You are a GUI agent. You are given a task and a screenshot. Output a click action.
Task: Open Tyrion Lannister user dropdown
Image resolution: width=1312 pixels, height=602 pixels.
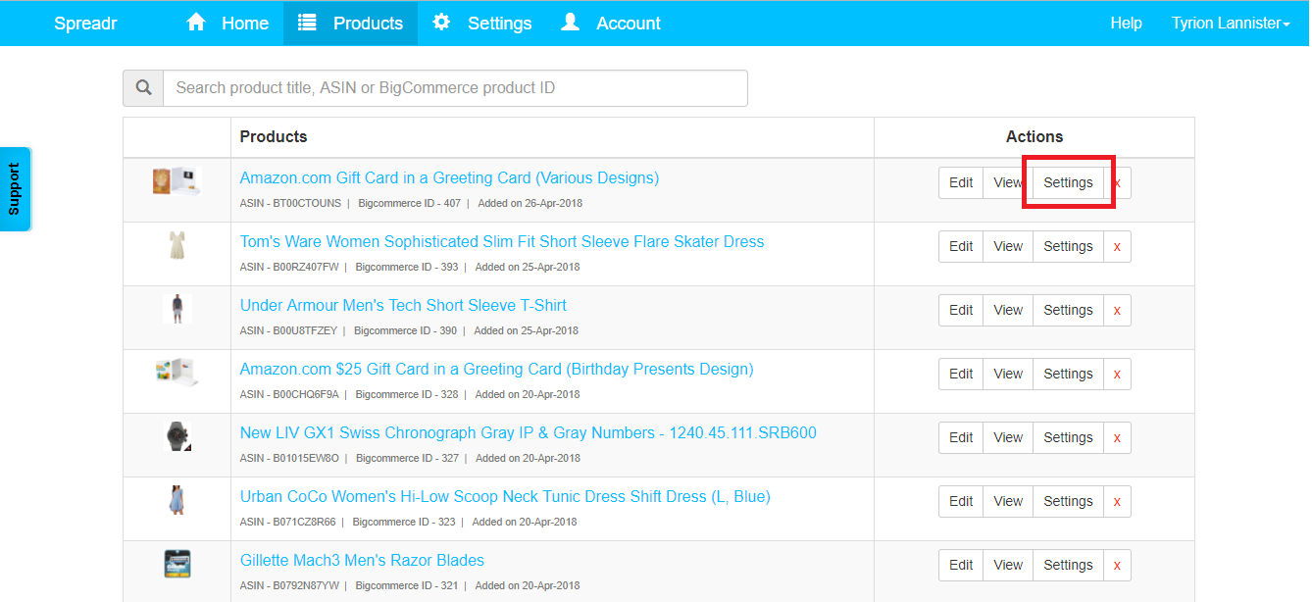tap(1231, 23)
